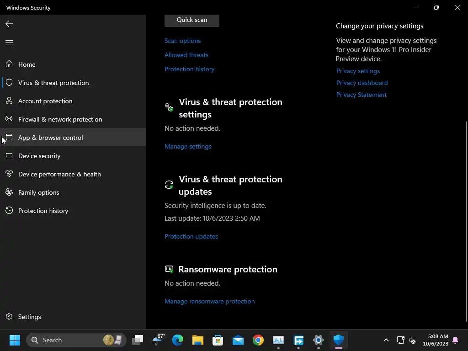The image size is (468, 351).
Task: Open the Privacy settings link
Action: pyautogui.click(x=358, y=71)
